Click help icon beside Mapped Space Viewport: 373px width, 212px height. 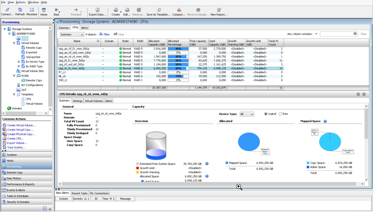325,121
